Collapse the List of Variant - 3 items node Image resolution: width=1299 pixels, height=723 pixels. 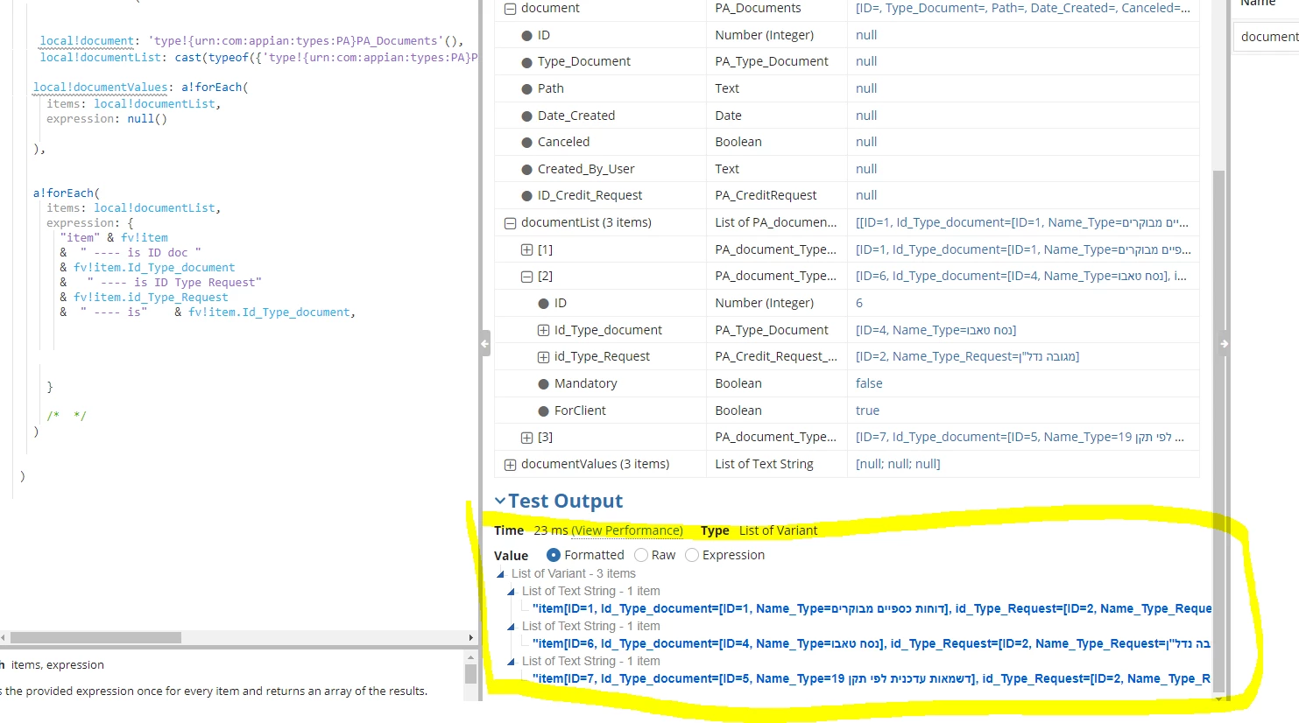(x=501, y=574)
